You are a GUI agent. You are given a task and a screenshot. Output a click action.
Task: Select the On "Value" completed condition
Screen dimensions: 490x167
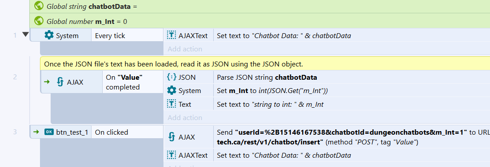[132, 82]
